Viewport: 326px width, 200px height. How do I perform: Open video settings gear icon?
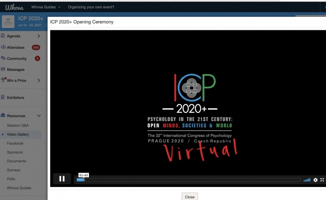[315, 180]
